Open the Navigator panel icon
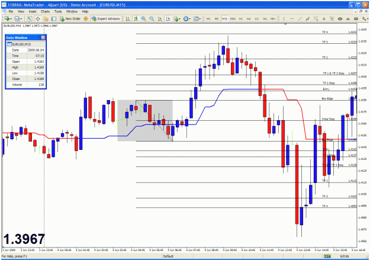The width and height of the screenshot is (370, 260). pos(46,18)
